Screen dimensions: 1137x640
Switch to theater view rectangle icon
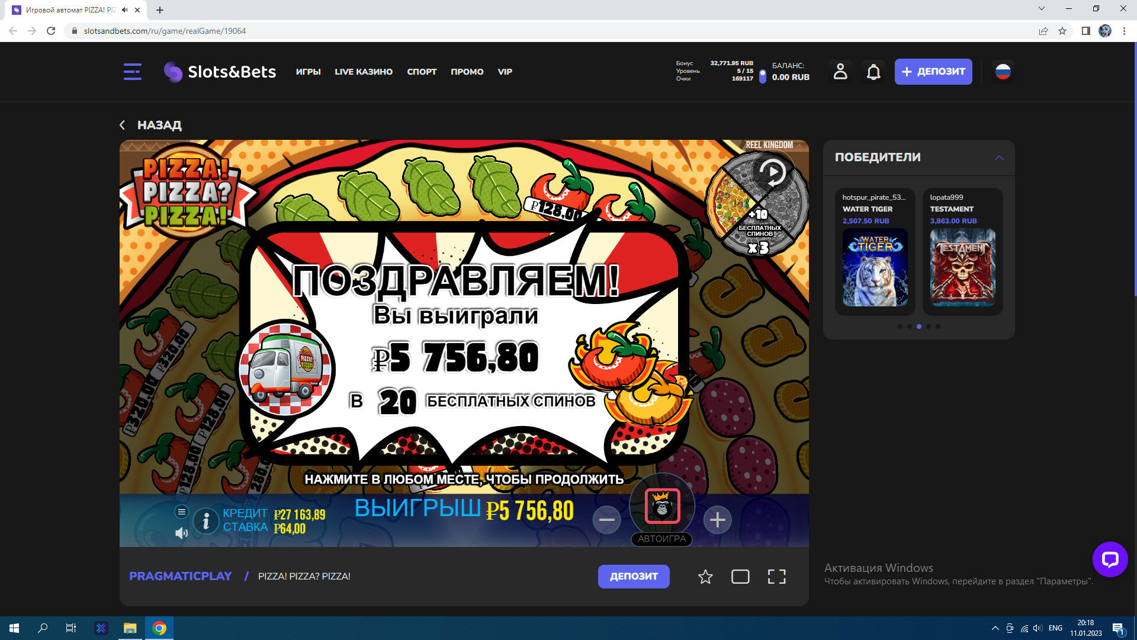pos(740,577)
